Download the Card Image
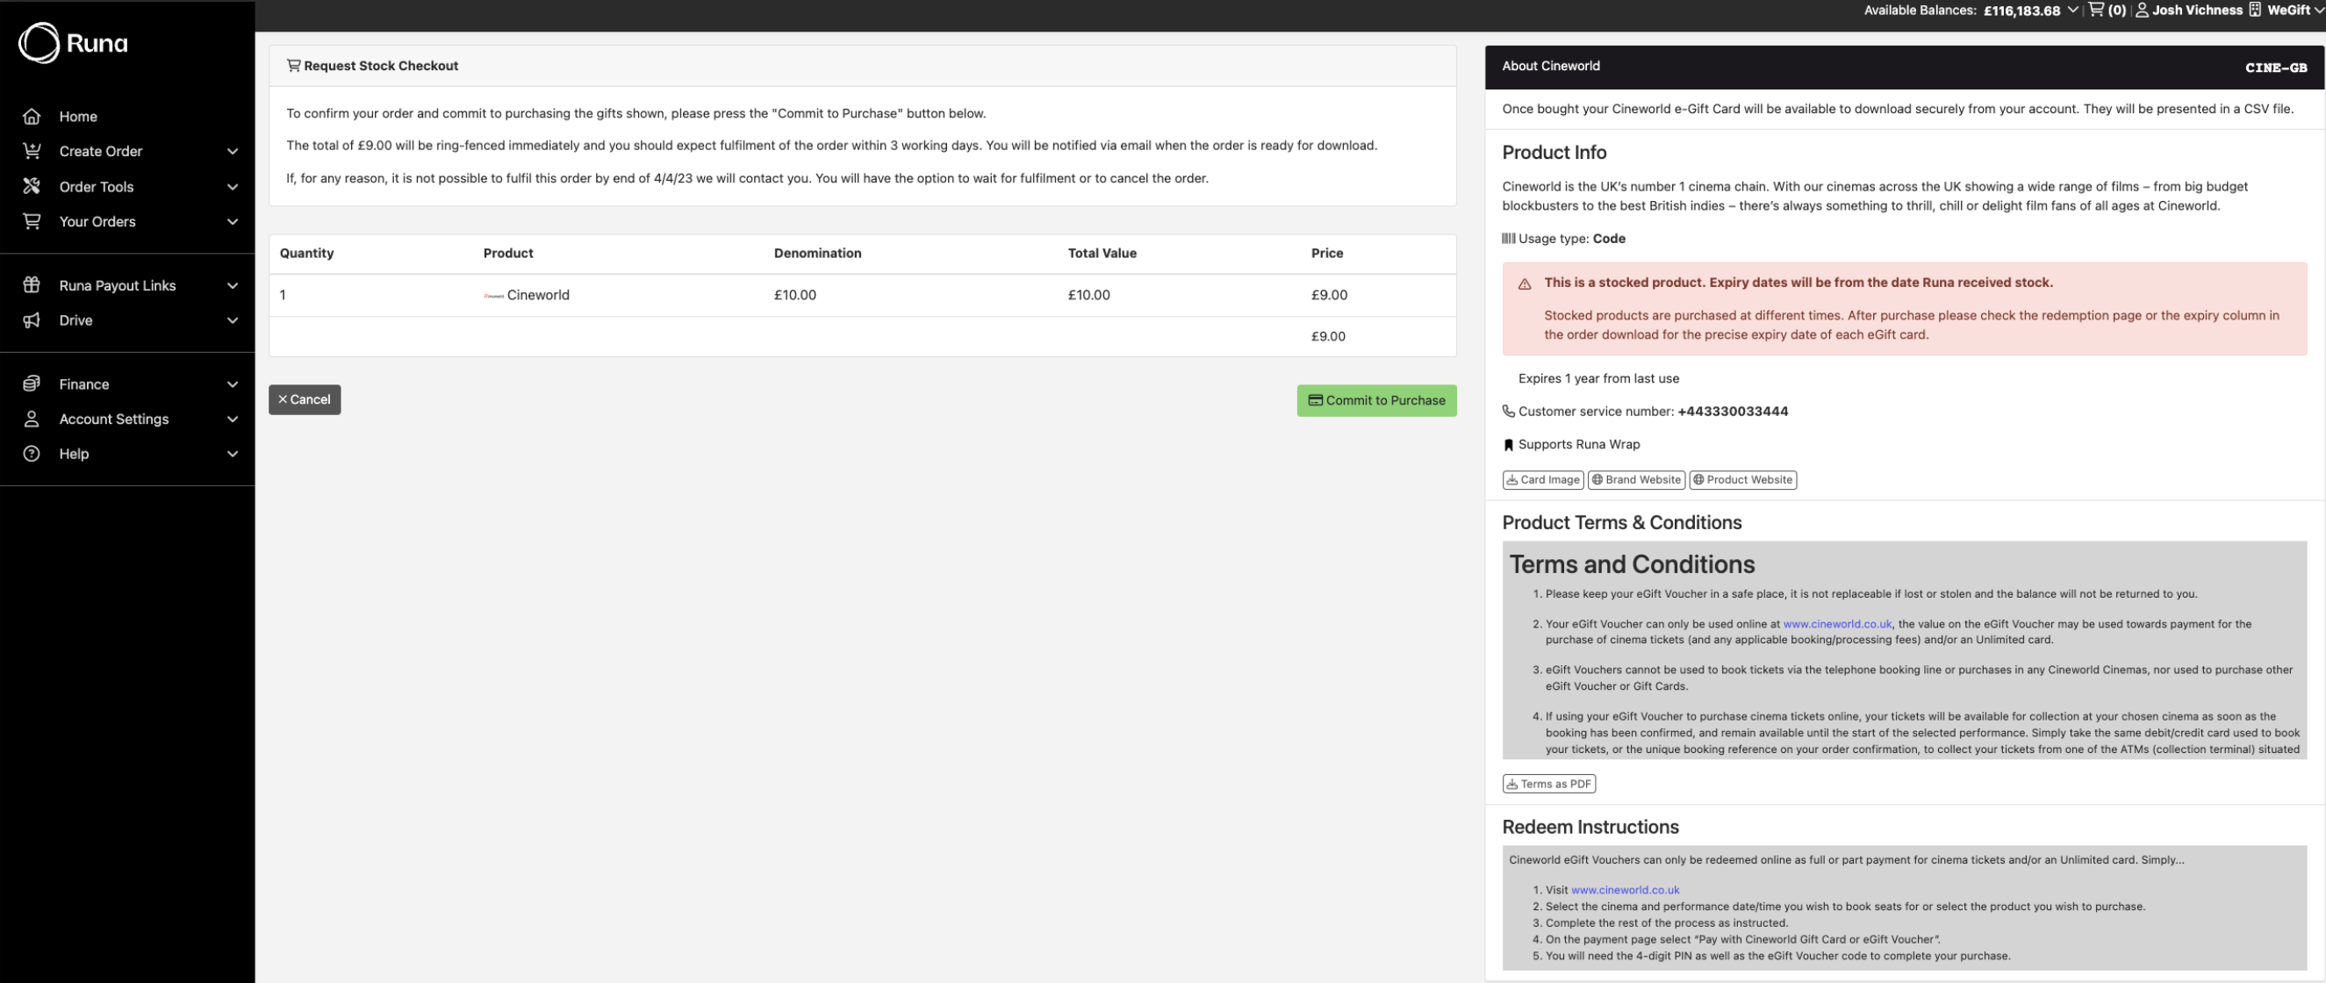This screenshot has height=983, width=2326. click(x=1542, y=479)
